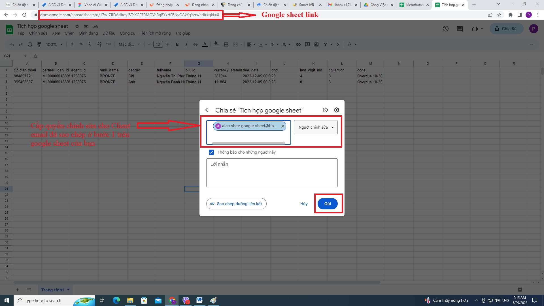Remove the aicc-vbee-google-sheet email chip

click(x=282, y=126)
